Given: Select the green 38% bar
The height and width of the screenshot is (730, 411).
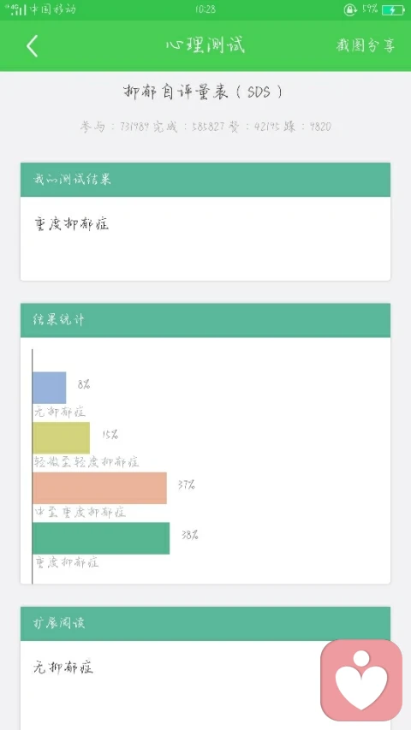Looking at the screenshot, I should tap(101, 538).
